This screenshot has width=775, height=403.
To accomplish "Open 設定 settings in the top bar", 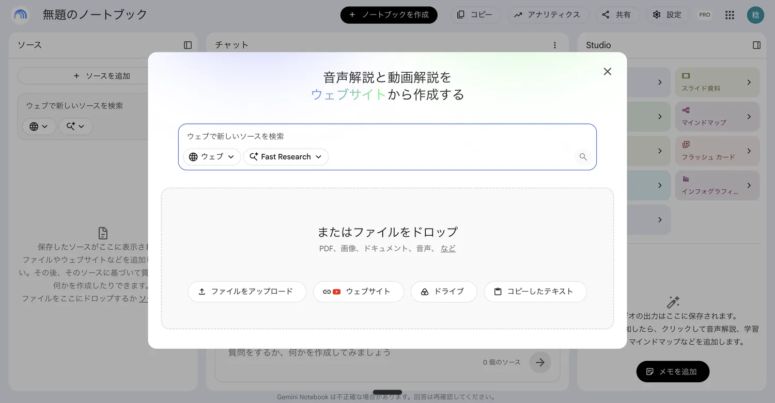I will pyautogui.click(x=667, y=15).
